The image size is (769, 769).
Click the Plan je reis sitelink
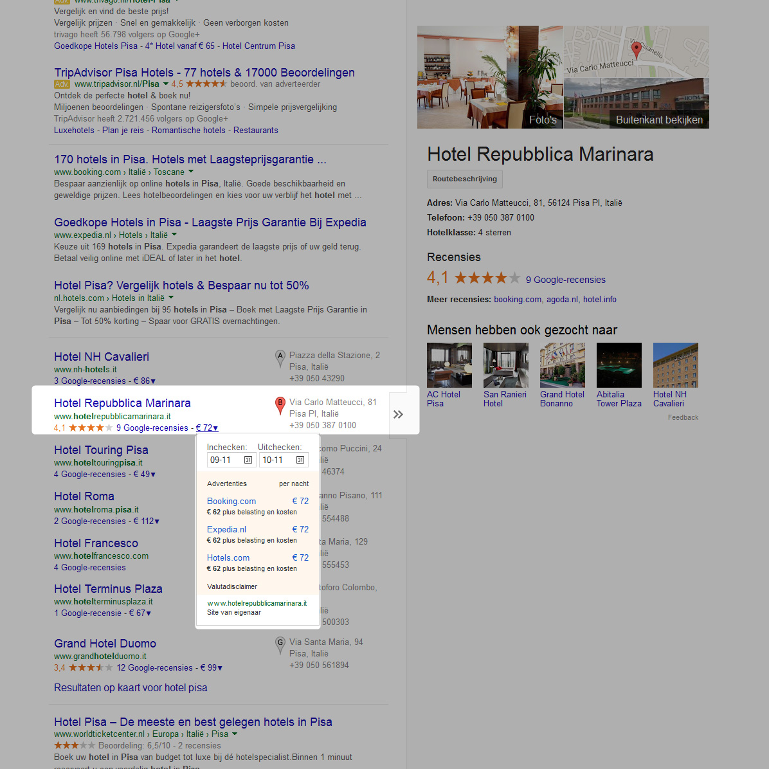[x=123, y=130]
